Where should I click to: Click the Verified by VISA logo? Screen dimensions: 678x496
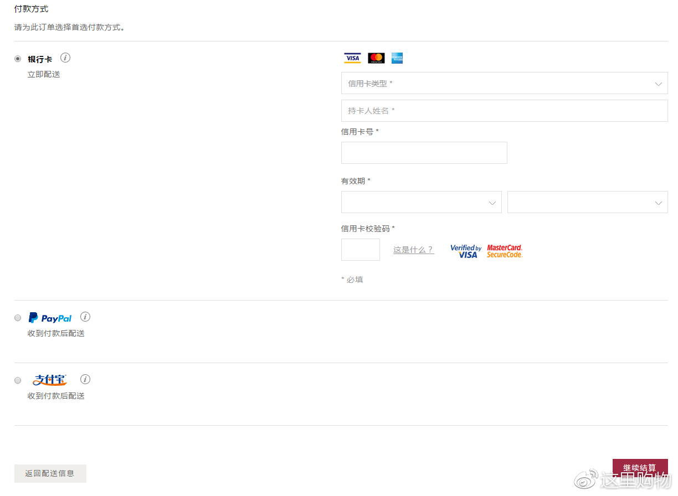point(466,251)
